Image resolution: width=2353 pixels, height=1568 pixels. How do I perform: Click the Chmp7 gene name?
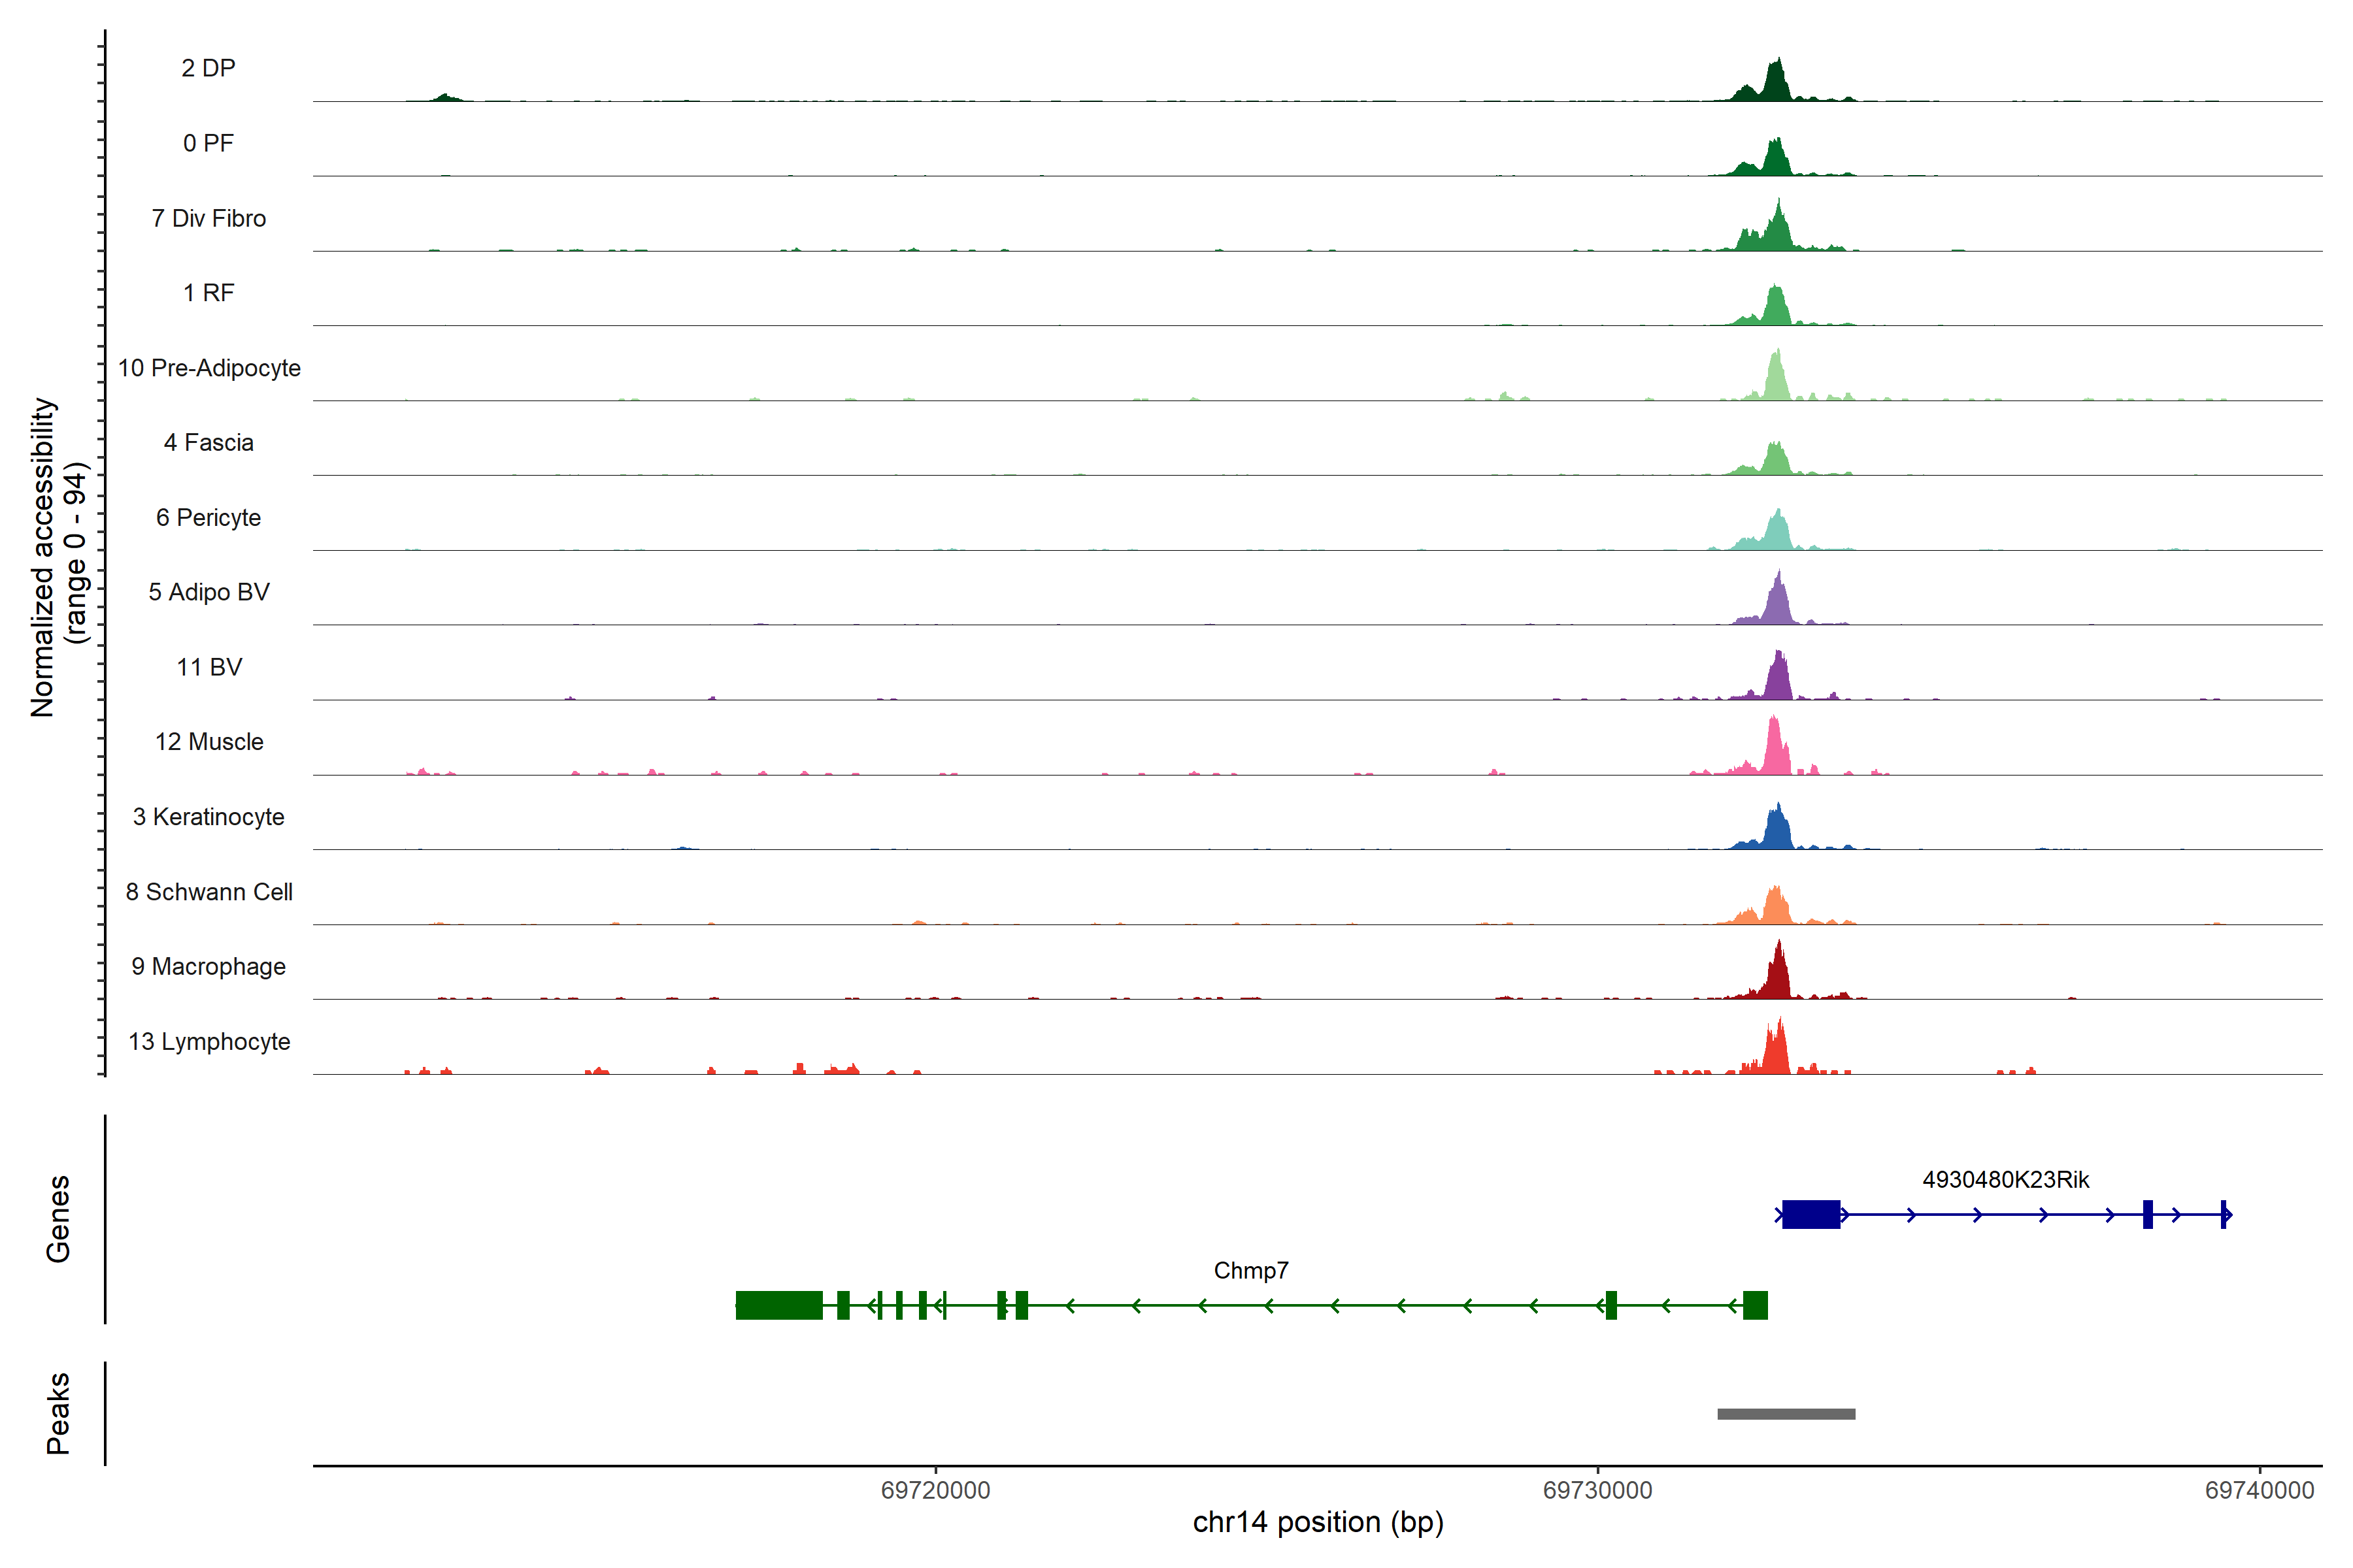click(1250, 1270)
